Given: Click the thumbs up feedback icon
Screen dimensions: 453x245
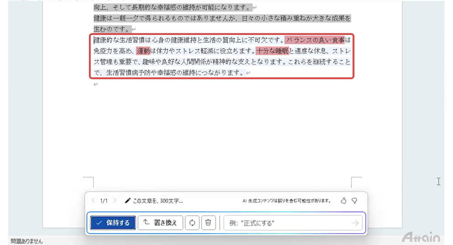Looking at the screenshot, I should (343, 201).
